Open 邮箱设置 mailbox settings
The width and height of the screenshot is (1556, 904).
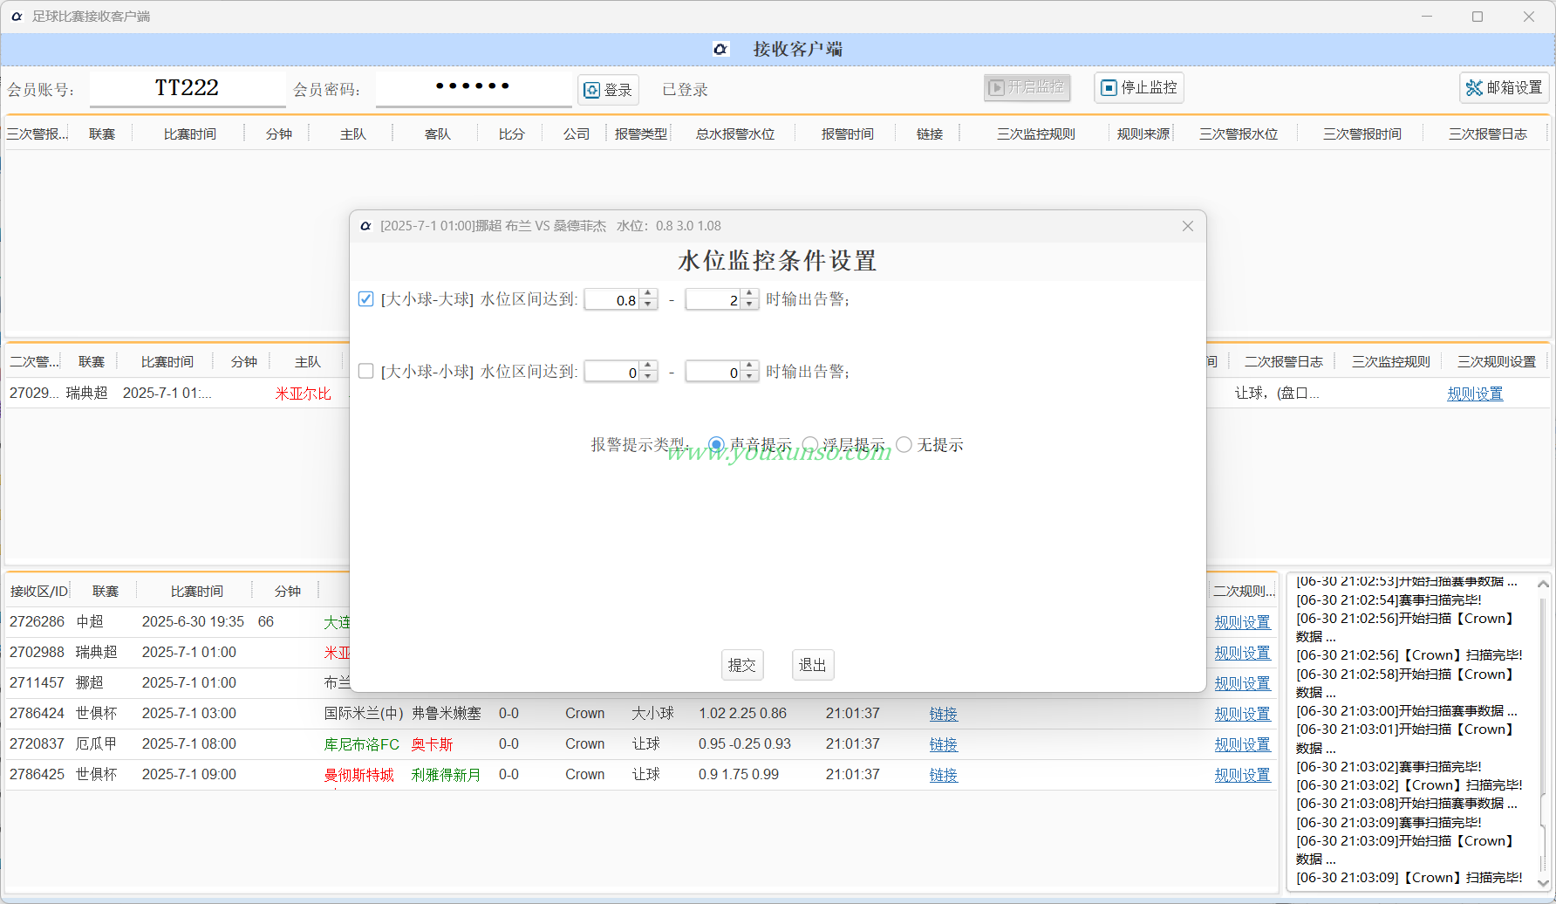coord(1505,87)
